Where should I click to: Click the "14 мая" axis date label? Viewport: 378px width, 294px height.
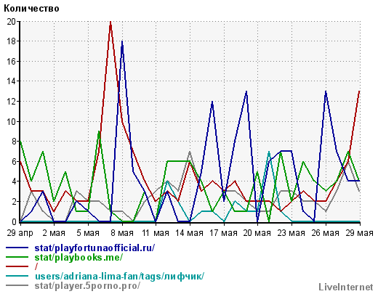[190, 233]
